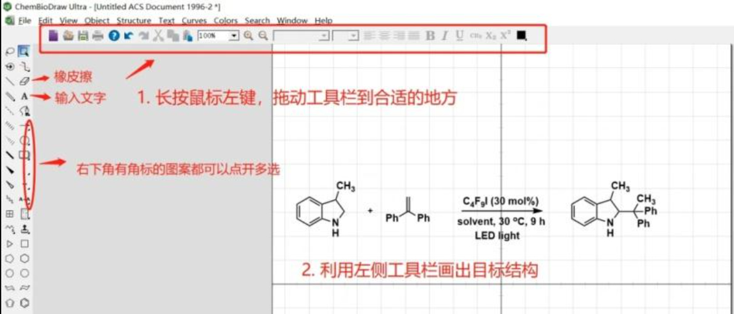Toggle Italic text formatting

click(x=445, y=36)
